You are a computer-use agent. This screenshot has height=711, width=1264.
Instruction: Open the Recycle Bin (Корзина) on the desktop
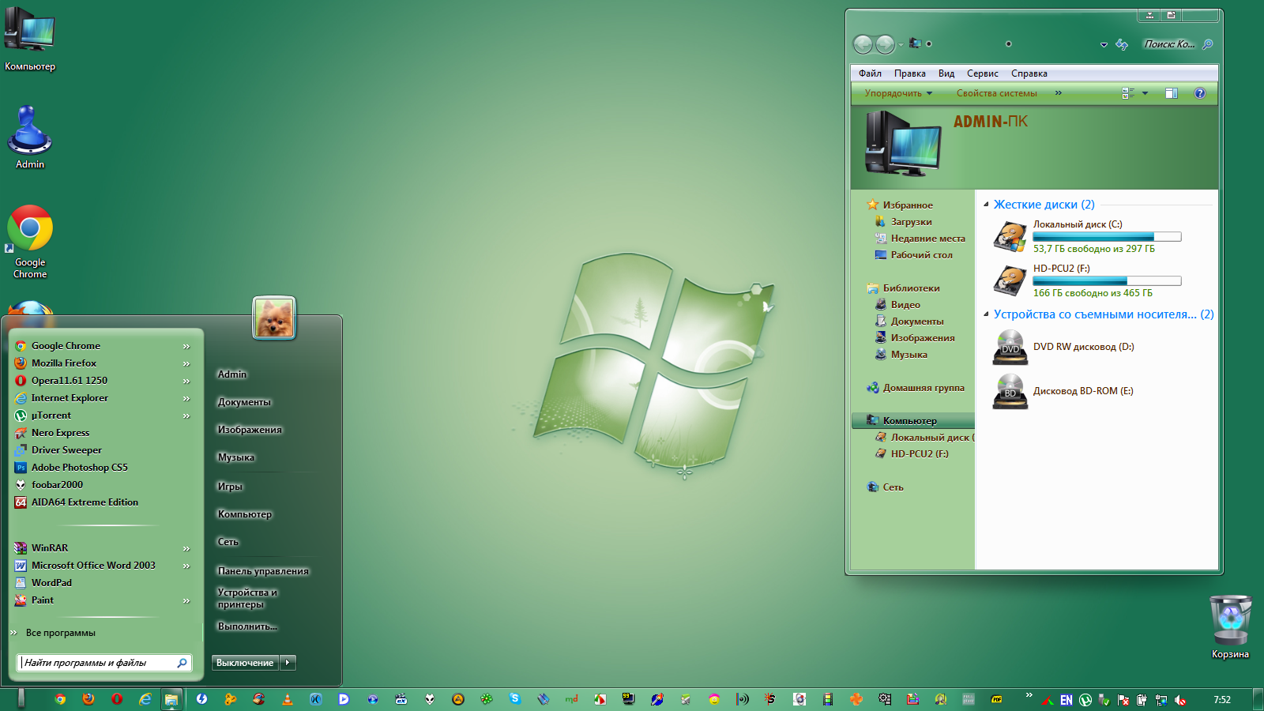tap(1230, 620)
